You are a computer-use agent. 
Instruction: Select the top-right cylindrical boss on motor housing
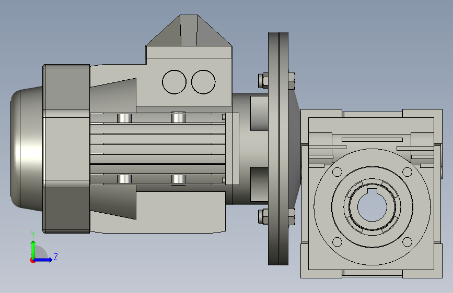point(178,117)
